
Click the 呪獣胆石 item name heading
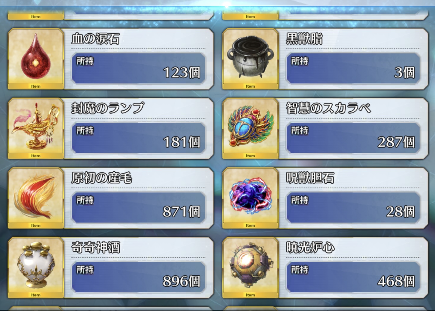point(310,178)
